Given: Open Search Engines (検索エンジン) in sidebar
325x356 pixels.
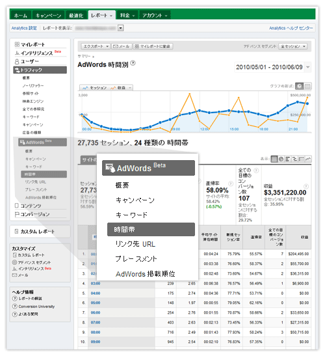Looking at the screenshot, I should pyautogui.click(x=33, y=102).
